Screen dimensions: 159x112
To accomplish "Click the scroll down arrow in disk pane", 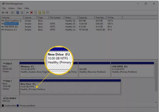I will click(156, 102).
